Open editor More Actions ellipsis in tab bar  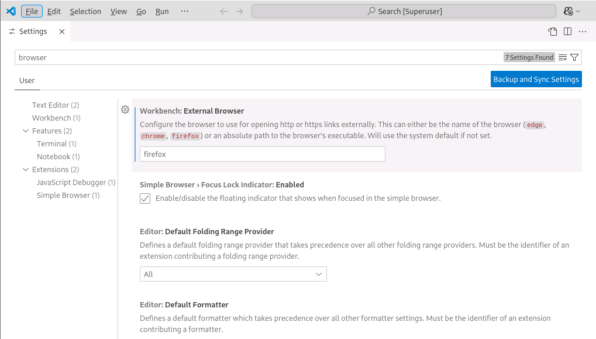582,32
